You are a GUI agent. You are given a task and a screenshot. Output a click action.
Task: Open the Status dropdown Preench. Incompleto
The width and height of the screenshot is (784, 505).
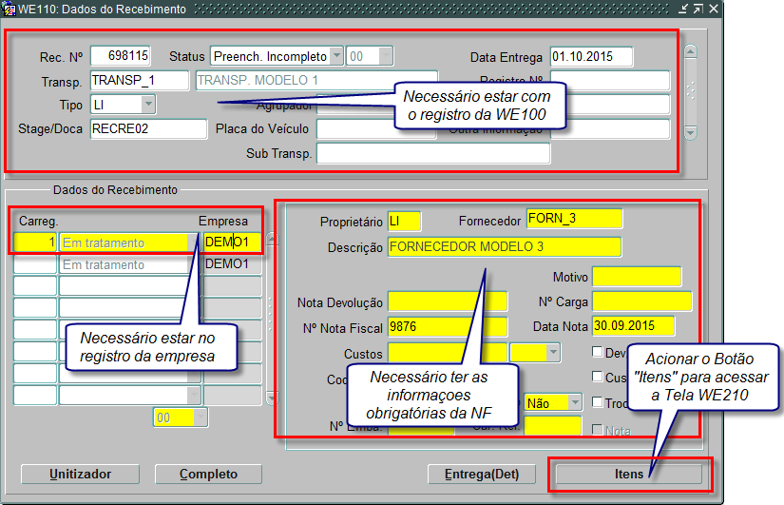pyautogui.click(x=337, y=56)
